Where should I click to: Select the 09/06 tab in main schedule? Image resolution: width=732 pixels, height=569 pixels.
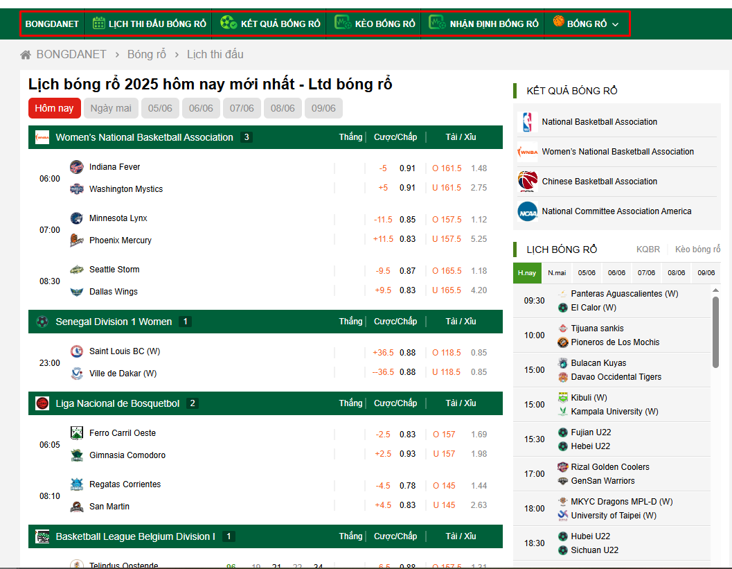[323, 108]
